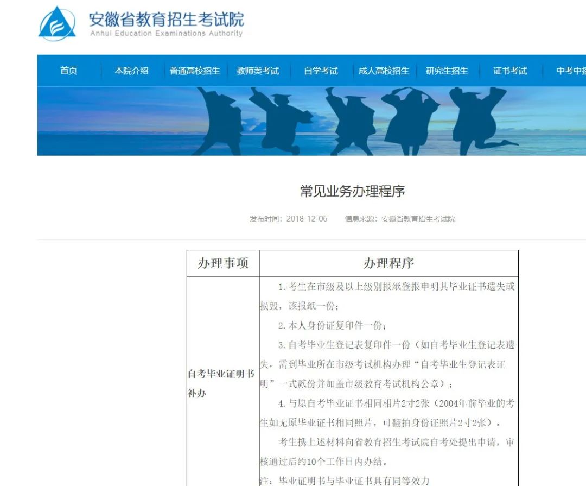Select 普通高校招生 in the navigation bar

click(x=195, y=71)
